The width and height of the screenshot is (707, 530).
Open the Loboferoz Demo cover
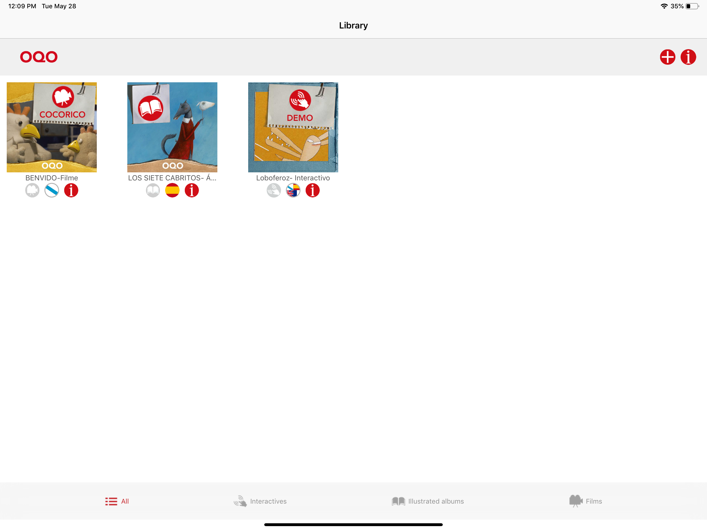click(x=293, y=127)
